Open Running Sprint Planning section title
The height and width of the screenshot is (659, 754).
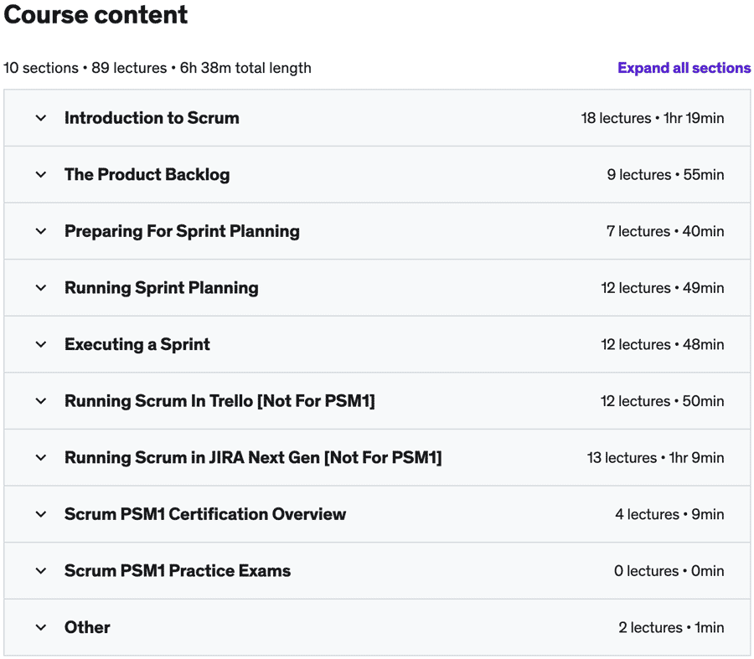[162, 288]
